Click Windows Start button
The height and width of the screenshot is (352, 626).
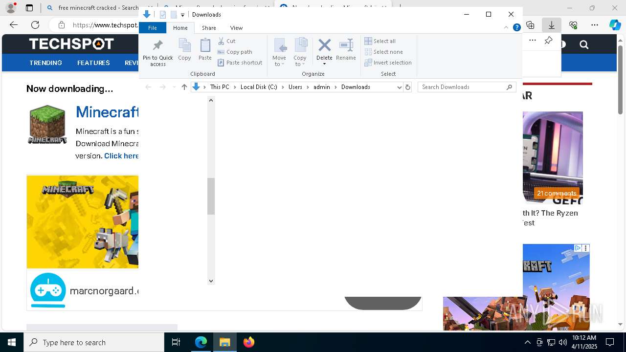click(x=12, y=342)
